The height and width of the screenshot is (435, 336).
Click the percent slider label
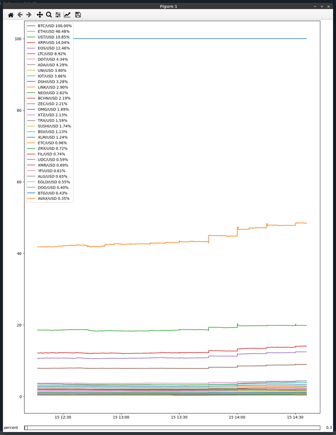(x=11, y=428)
